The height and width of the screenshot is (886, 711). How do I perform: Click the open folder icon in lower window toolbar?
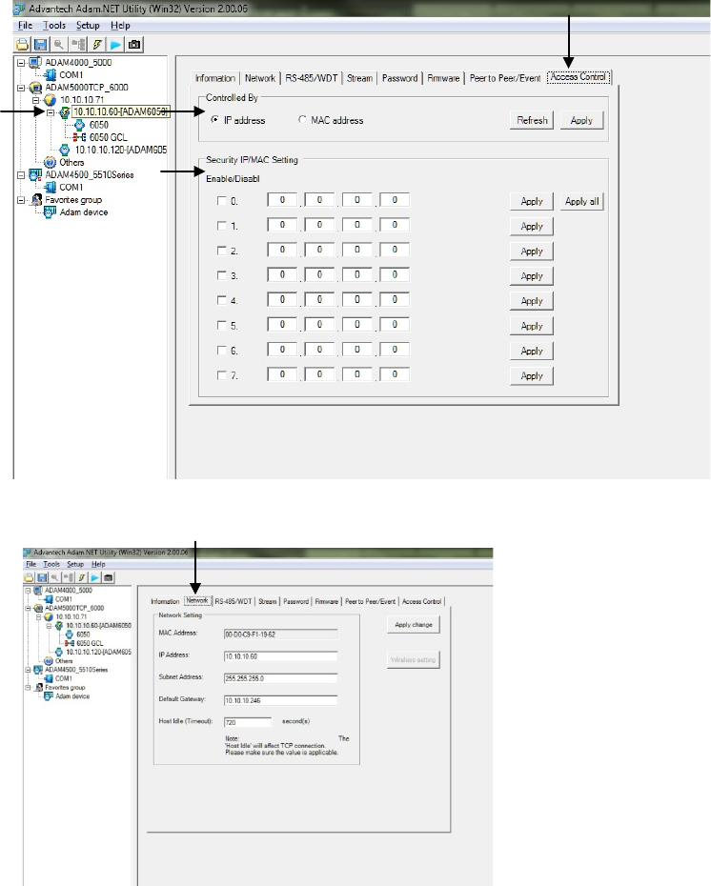coord(29,577)
